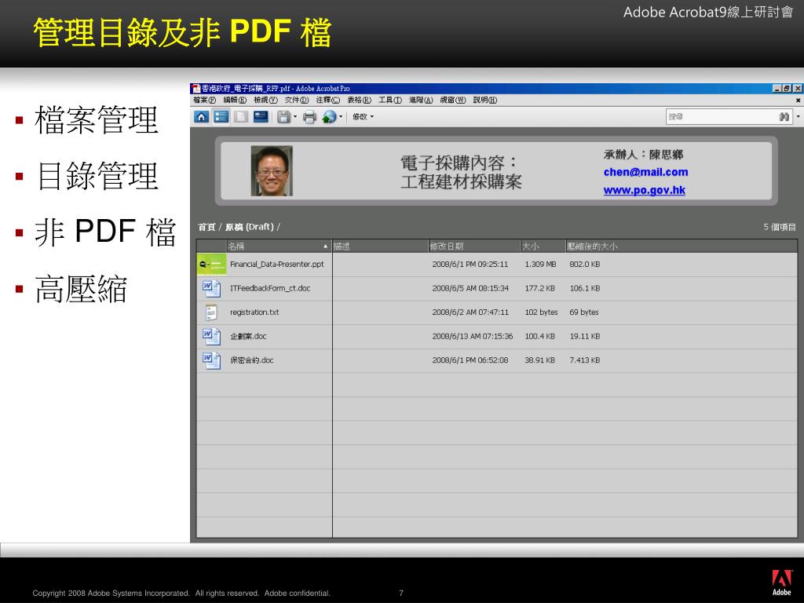The width and height of the screenshot is (804, 603).
Task: Click the 原稿 (Draft) breadcrumb link
Action: 249,227
